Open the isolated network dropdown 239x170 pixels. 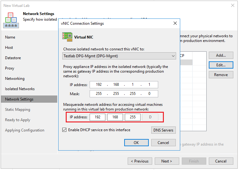(x=119, y=56)
